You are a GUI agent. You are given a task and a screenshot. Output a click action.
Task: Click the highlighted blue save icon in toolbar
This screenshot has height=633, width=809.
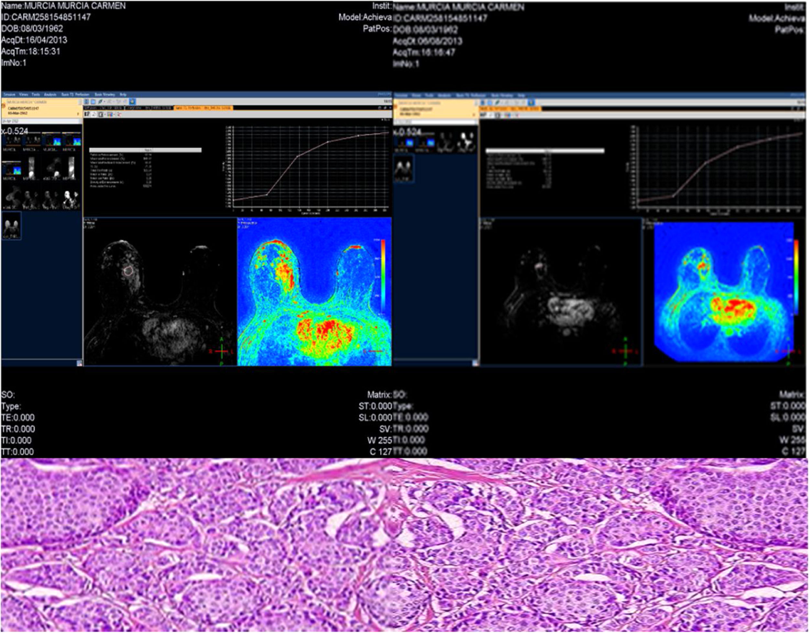(x=133, y=102)
